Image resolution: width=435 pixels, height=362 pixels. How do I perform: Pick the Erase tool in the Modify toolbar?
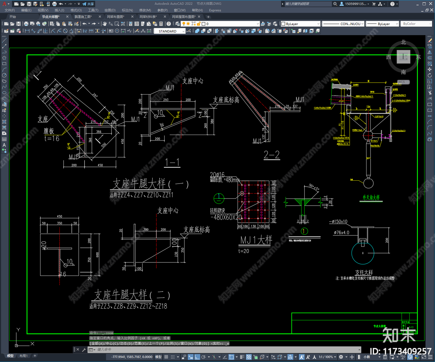point(430,40)
